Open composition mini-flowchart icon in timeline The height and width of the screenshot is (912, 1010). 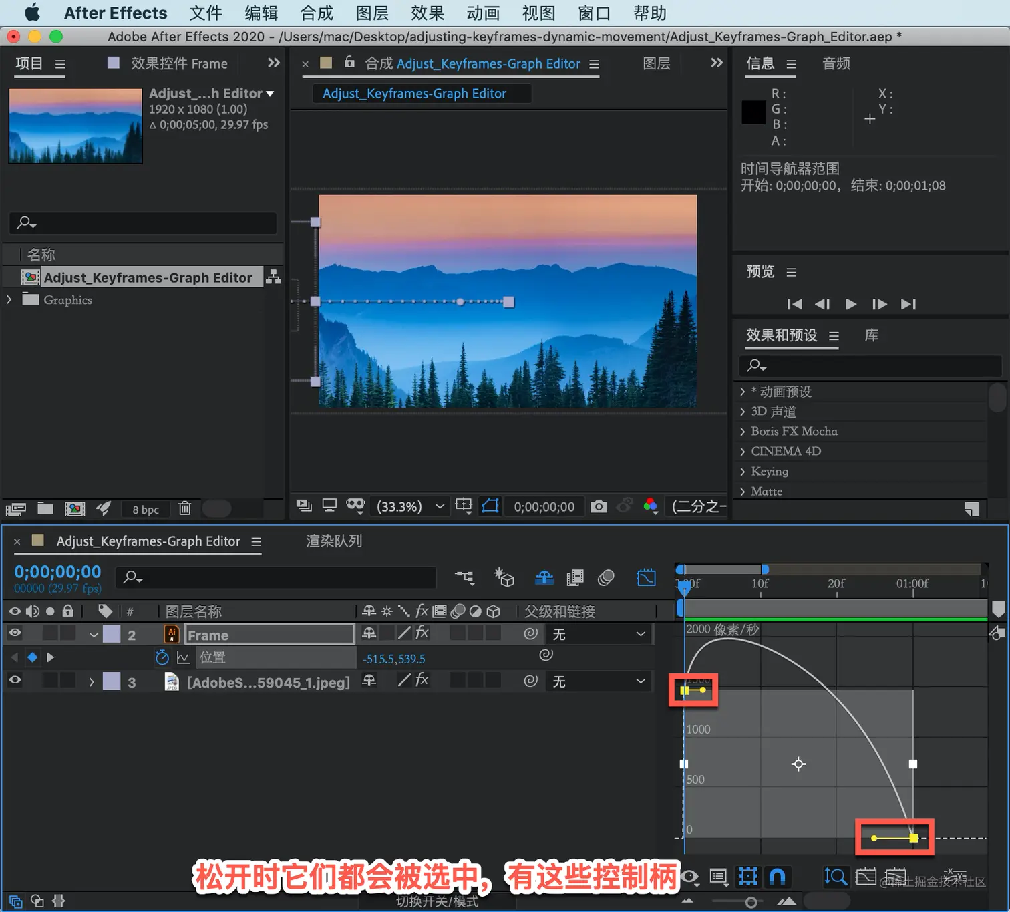tap(465, 577)
